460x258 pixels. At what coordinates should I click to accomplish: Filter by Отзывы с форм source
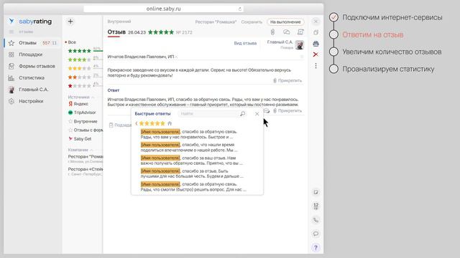pyautogui.click(x=86, y=130)
